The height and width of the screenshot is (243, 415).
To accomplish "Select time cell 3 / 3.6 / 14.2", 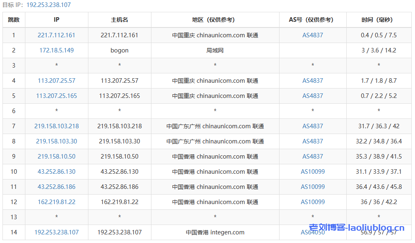I will [x=379, y=50].
